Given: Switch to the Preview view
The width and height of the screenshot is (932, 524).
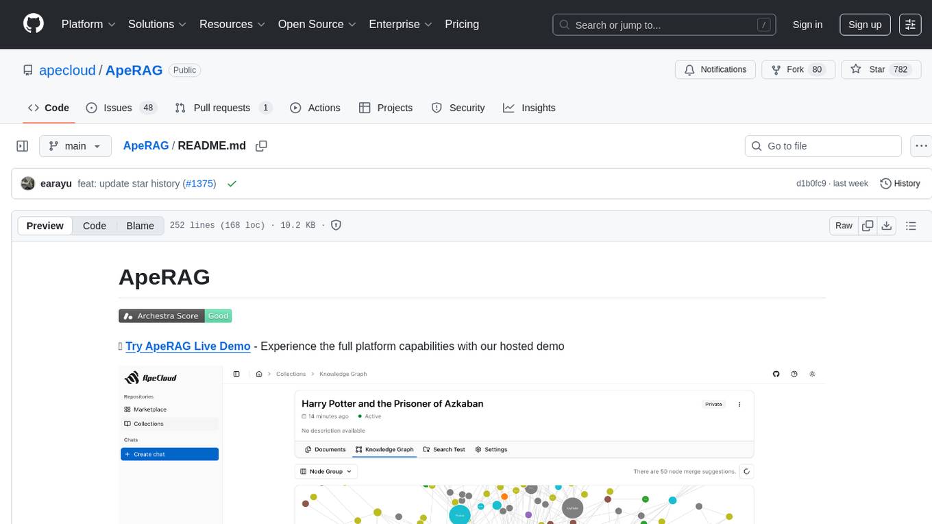Looking at the screenshot, I should coord(45,226).
